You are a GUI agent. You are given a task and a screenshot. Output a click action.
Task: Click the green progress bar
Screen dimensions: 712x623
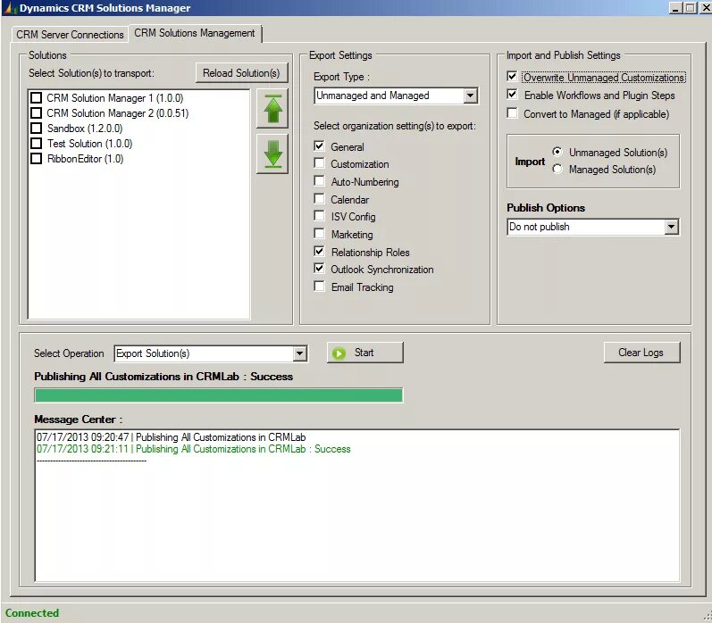pyautogui.click(x=218, y=395)
